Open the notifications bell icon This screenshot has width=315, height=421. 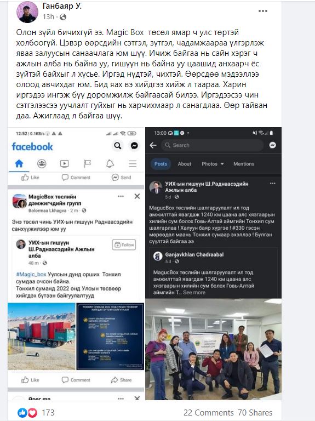110,163
